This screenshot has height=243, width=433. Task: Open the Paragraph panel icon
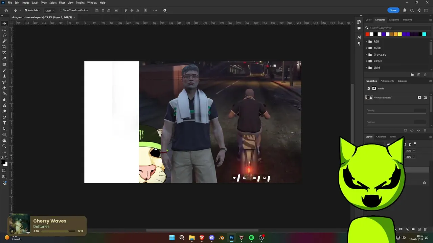[359, 44]
